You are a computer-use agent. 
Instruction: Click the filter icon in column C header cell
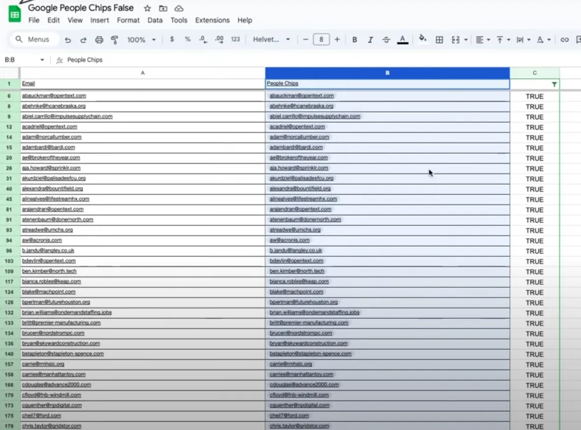554,85
